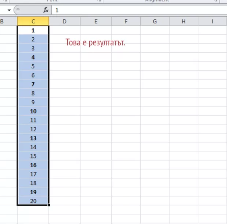Click the cell containing 9
Image resolution: width=227 pixels, height=224 pixels.
coord(33,102)
